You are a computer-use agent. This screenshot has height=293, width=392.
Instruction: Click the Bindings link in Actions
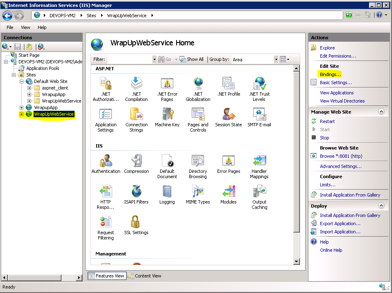click(x=330, y=74)
